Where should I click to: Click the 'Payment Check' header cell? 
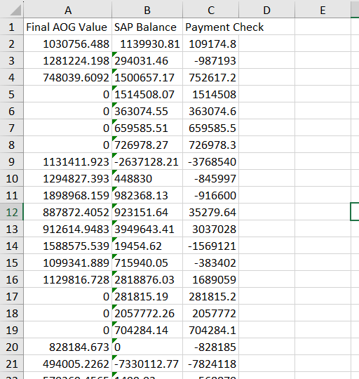tap(211, 27)
